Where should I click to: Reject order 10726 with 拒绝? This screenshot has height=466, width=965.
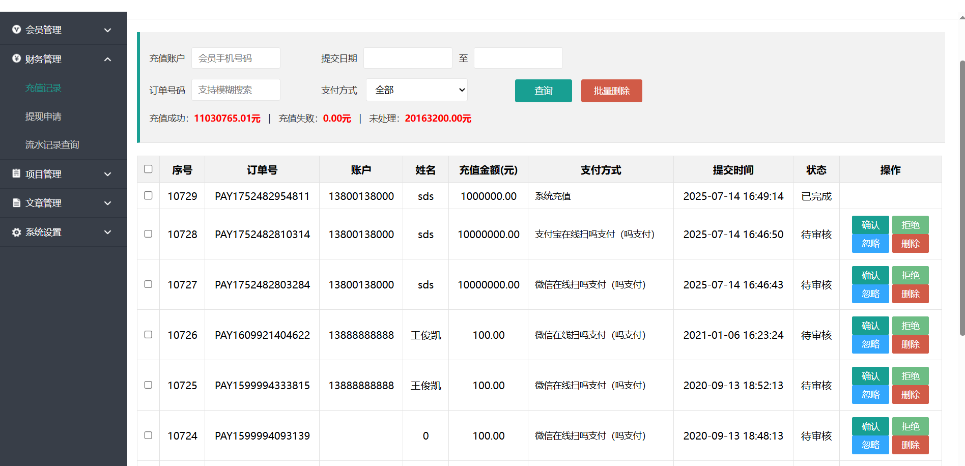click(911, 326)
